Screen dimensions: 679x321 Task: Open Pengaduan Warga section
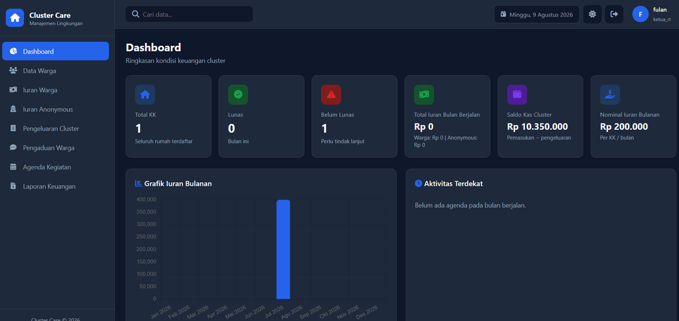pos(55,147)
